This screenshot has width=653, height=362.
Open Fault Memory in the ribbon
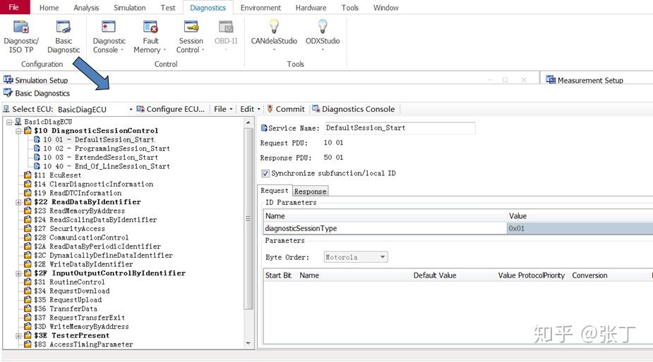(x=150, y=27)
